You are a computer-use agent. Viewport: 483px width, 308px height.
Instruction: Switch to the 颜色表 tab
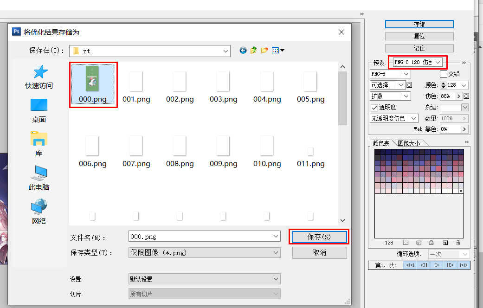click(x=381, y=143)
